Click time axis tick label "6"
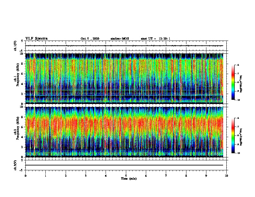The width and height of the screenshot is (255, 197). [146, 175]
